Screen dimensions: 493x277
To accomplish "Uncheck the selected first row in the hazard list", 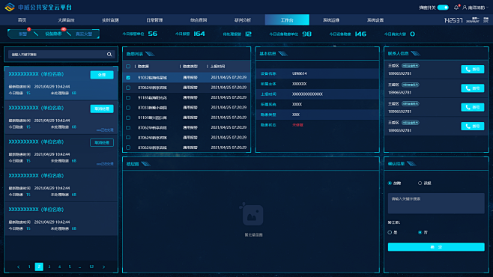I will (x=128, y=77).
